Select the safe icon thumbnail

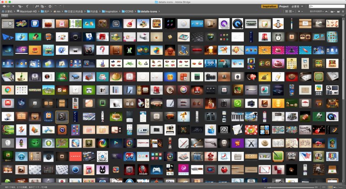click(8, 24)
